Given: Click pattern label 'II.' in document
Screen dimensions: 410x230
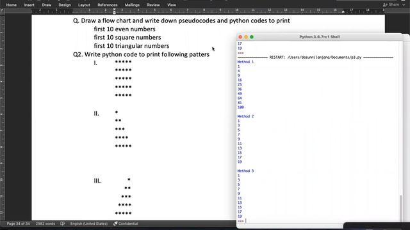Looking at the screenshot, I should [96, 114].
